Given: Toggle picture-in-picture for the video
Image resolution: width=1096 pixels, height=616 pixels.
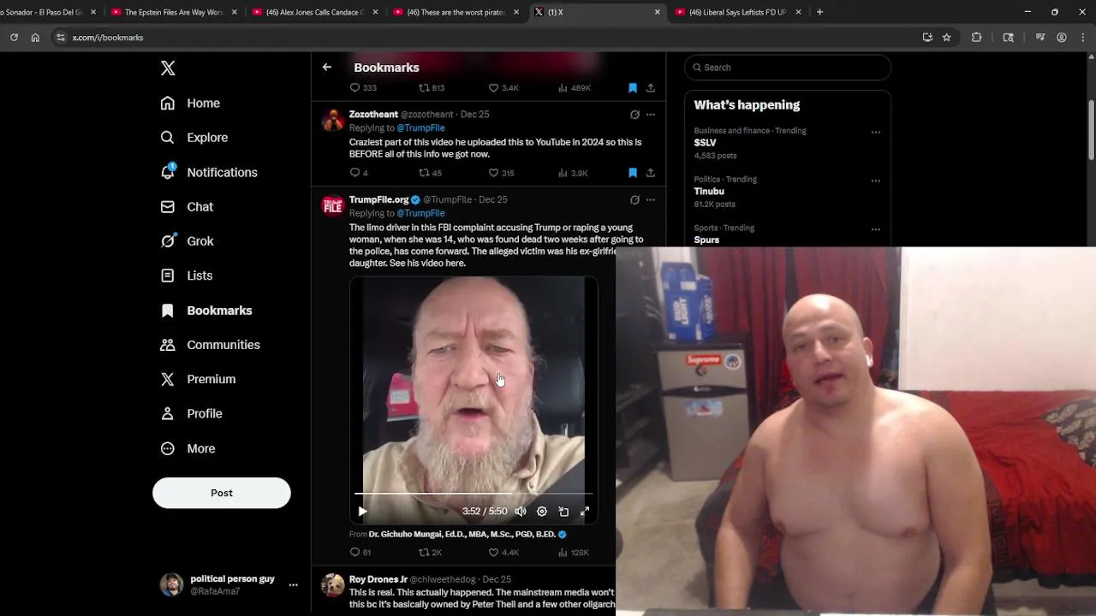Looking at the screenshot, I should pos(563,512).
